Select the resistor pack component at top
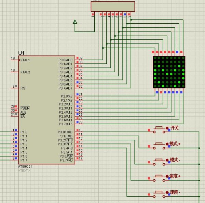This screenshot has width=205, height=203. [112, 7]
